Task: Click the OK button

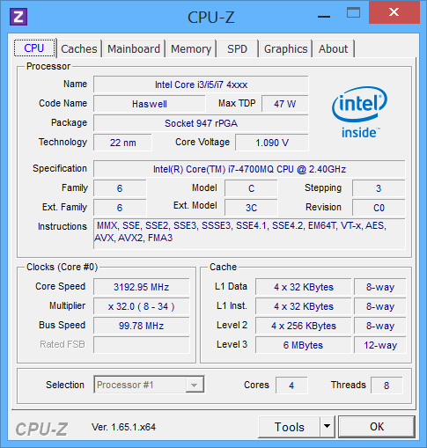Action: tap(377, 427)
